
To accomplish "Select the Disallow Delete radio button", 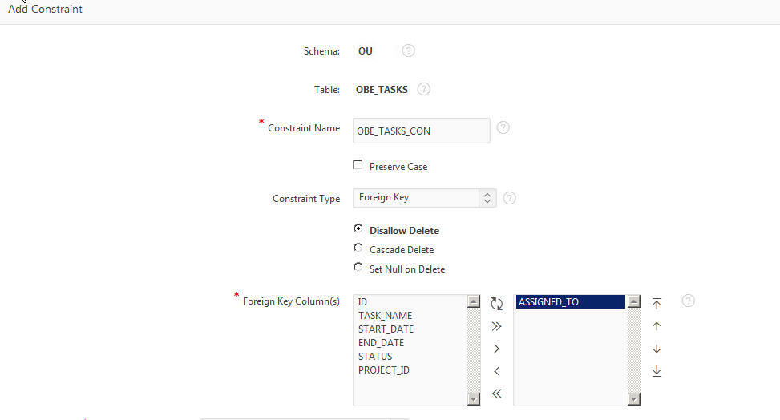I will point(358,229).
